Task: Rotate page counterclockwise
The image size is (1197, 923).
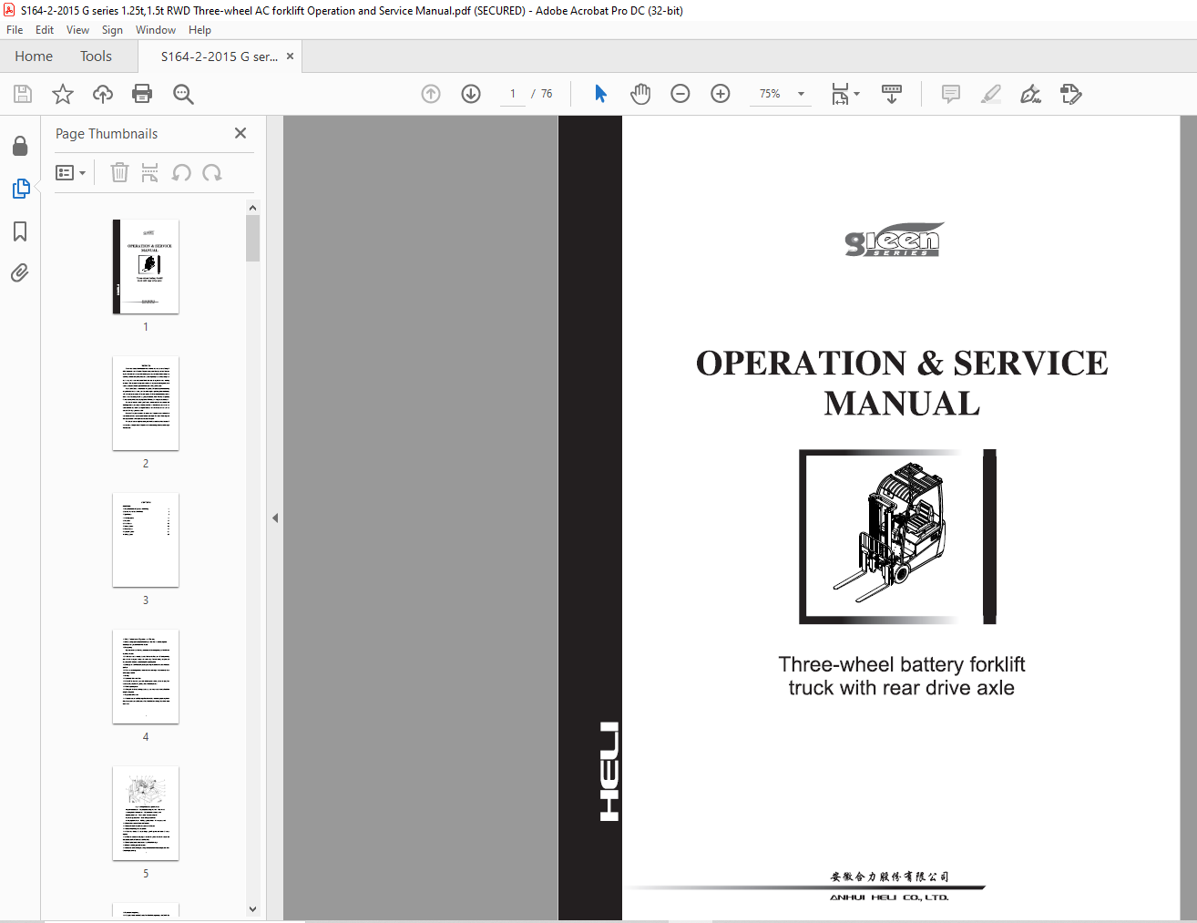Action: (x=181, y=172)
